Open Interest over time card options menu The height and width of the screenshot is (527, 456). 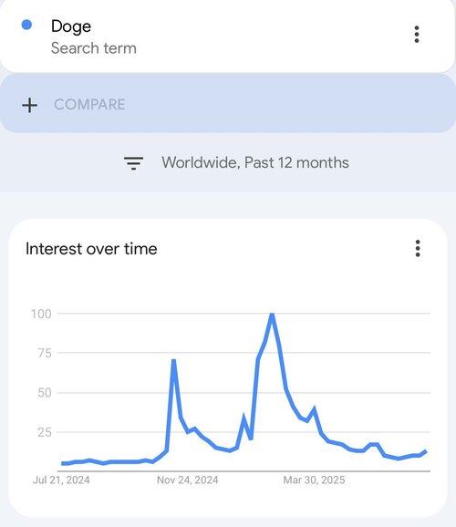[x=418, y=248]
